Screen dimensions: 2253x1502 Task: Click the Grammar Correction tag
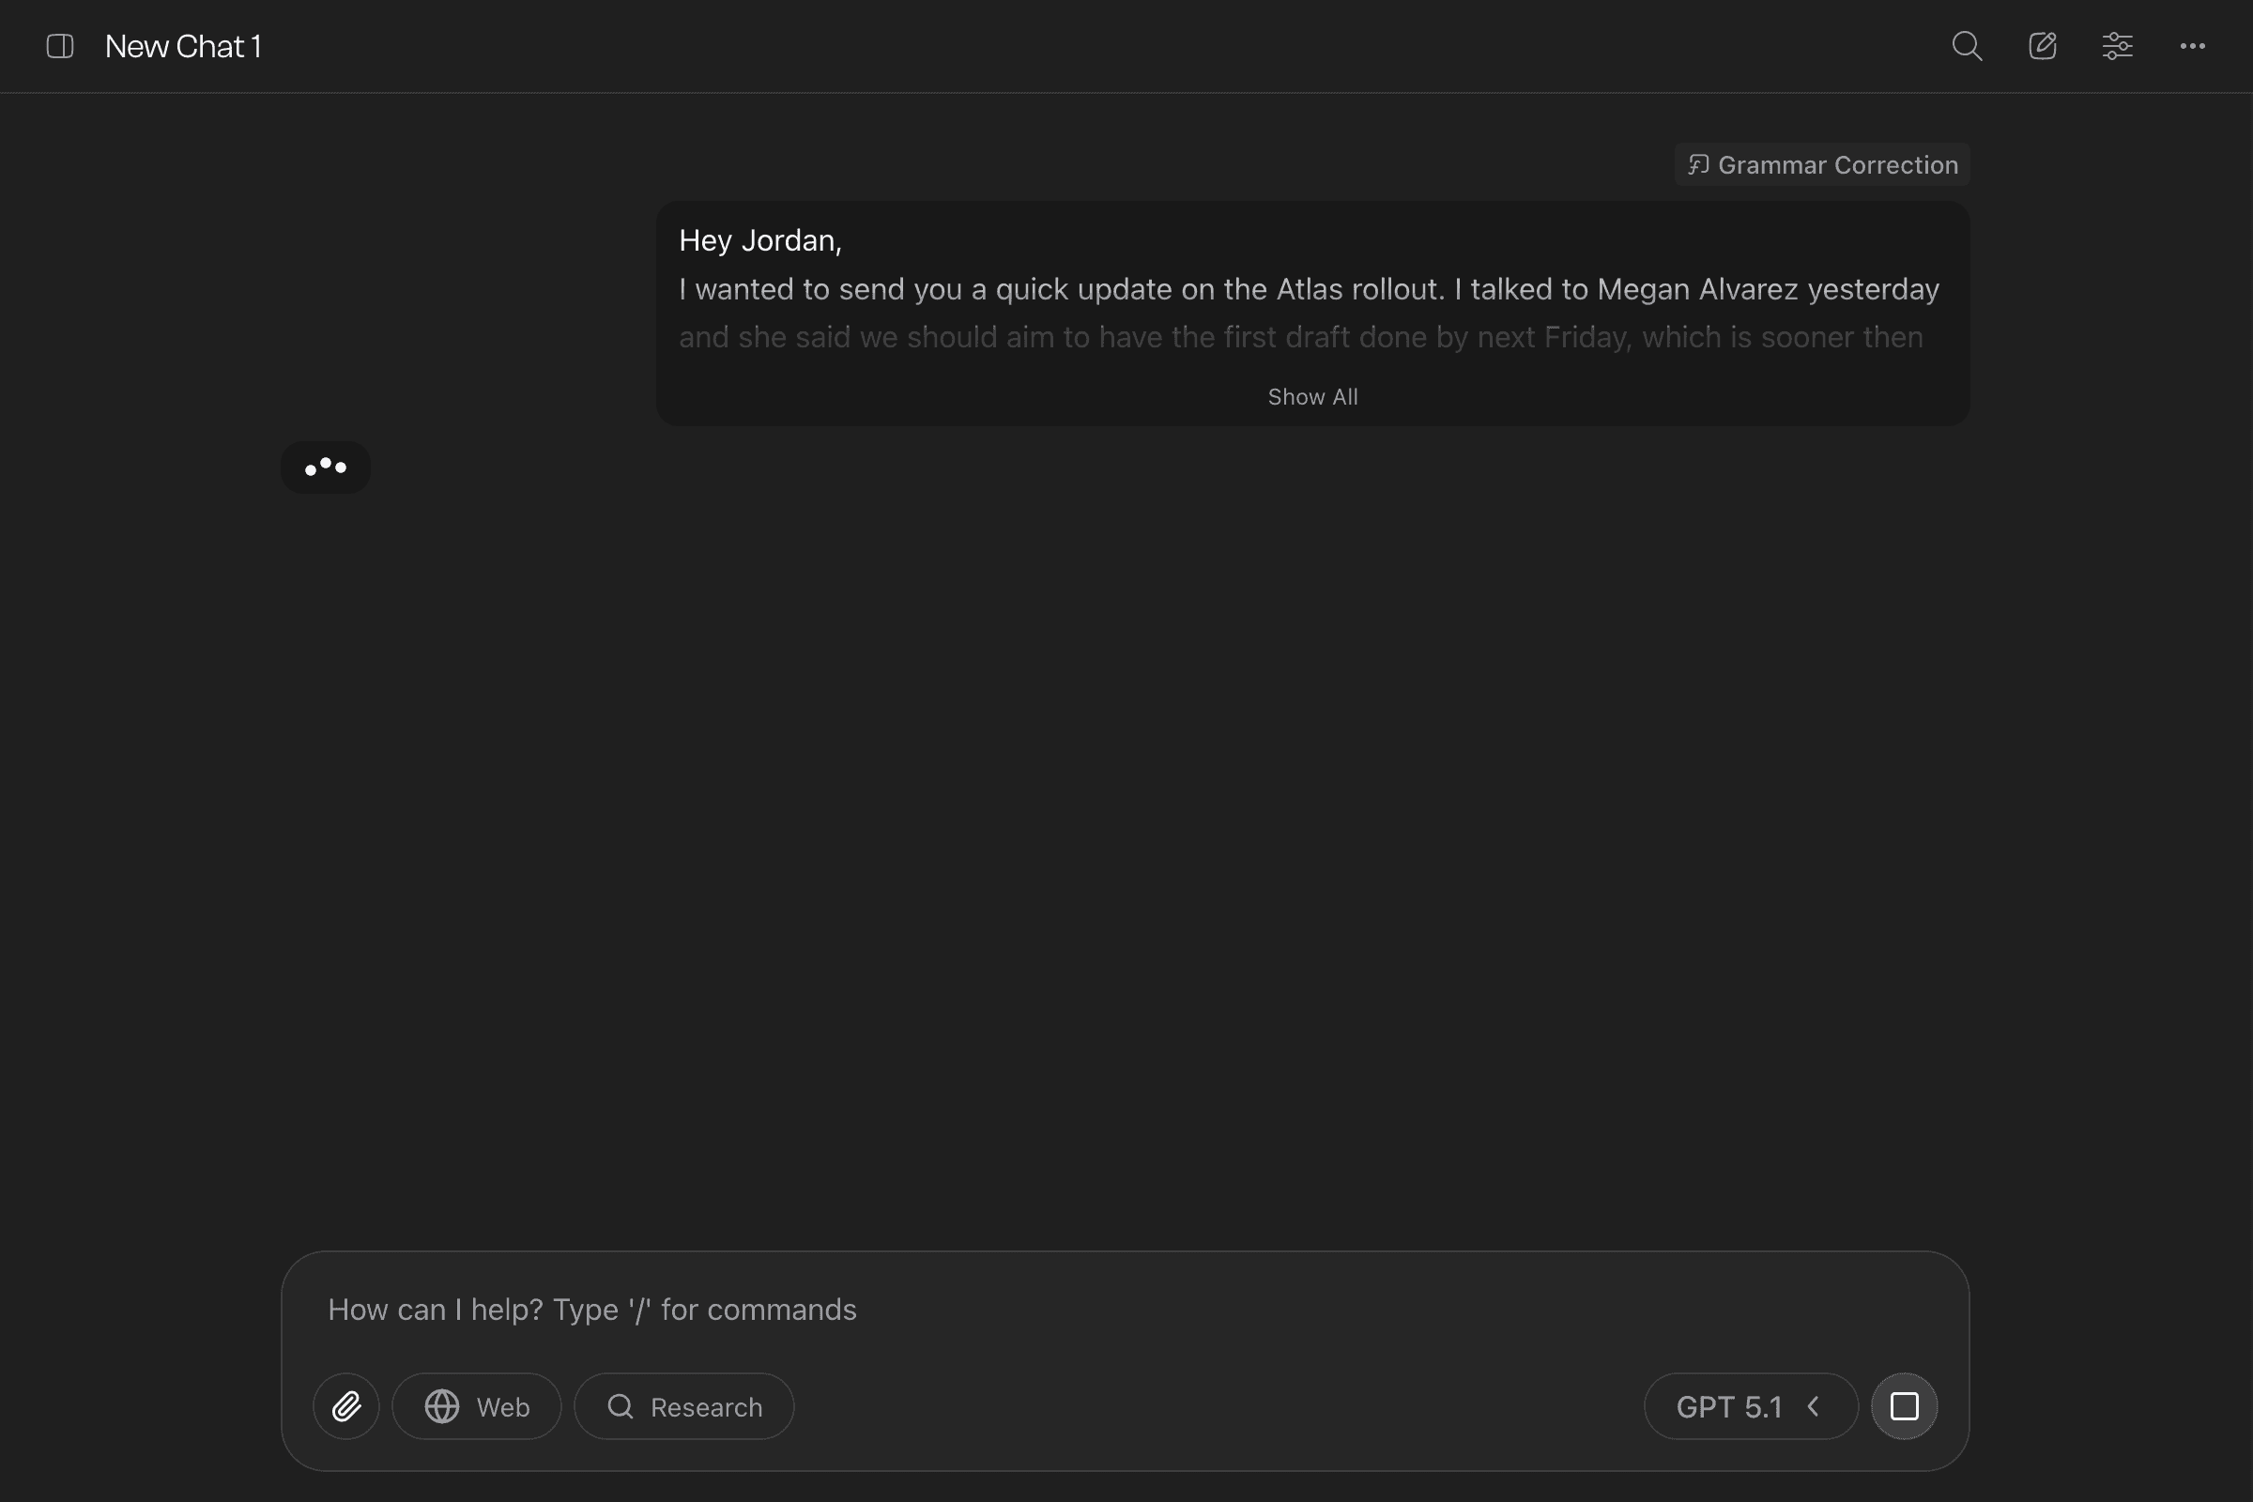tap(1836, 165)
